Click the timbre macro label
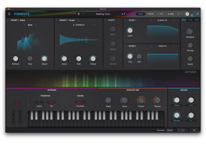 pos(177,105)
